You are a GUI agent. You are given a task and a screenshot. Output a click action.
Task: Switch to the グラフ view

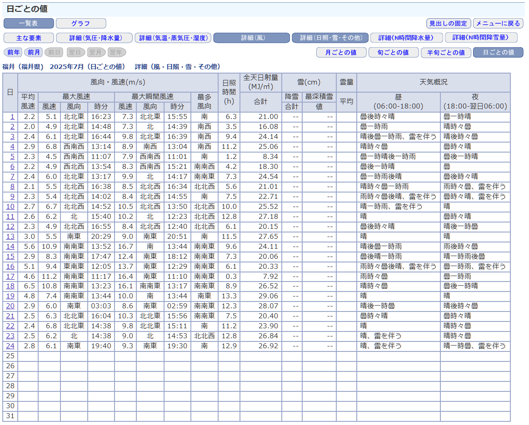click(81, 24)
